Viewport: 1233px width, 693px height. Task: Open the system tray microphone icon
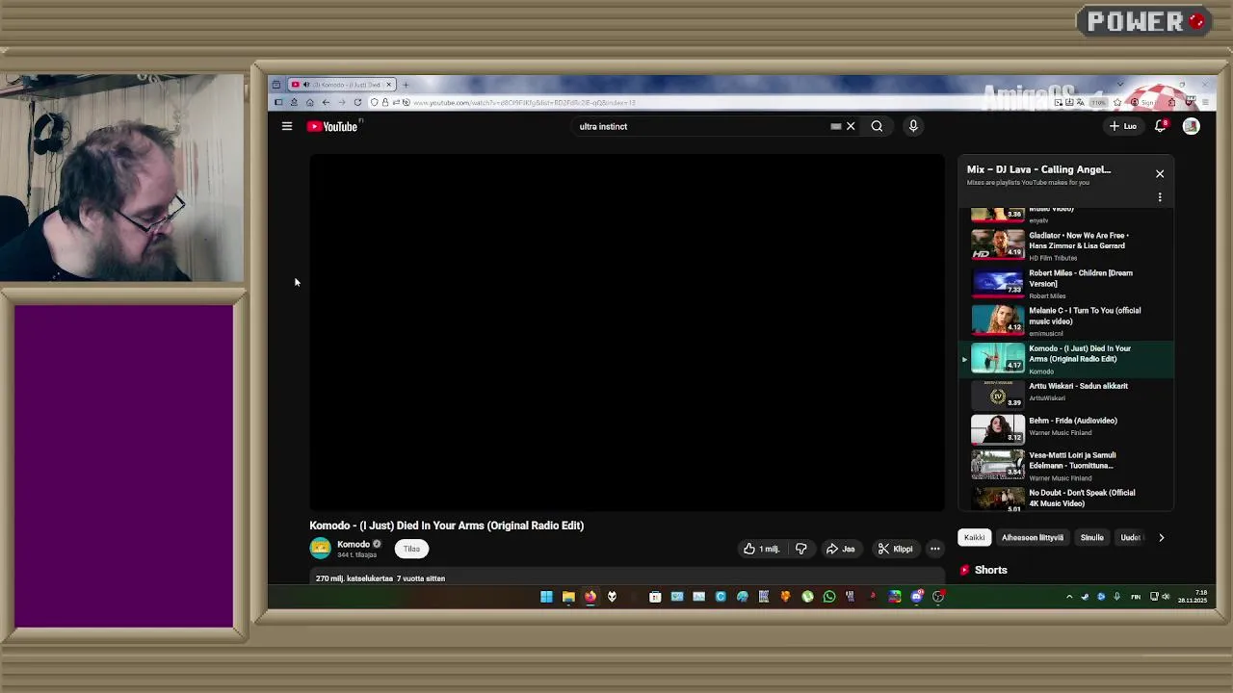[1117, 597]
